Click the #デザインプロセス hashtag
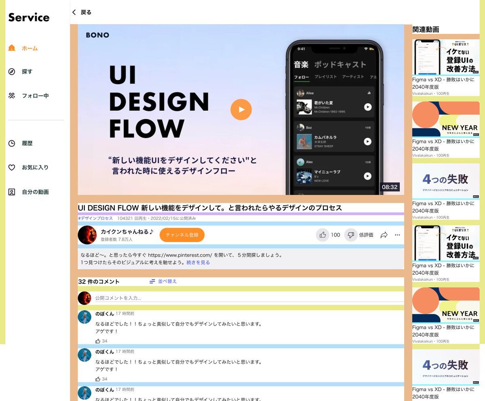Screen dimensions: 485x401 (95, 218)
